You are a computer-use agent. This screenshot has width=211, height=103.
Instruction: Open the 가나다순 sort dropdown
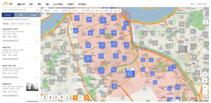6,24
